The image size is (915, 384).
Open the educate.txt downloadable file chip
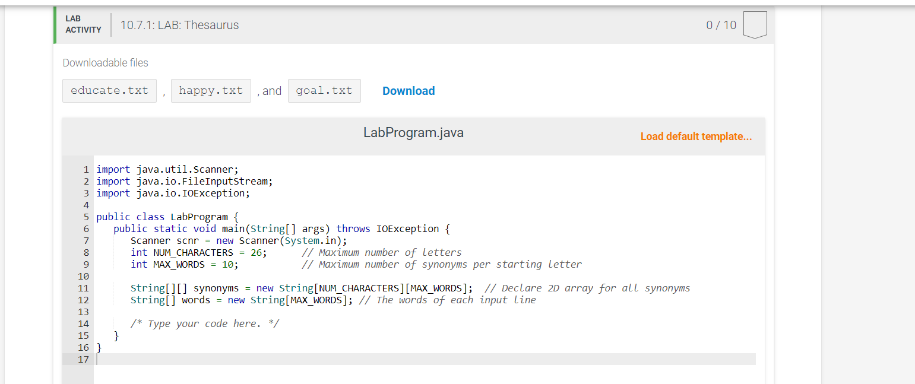coord(109,90)
